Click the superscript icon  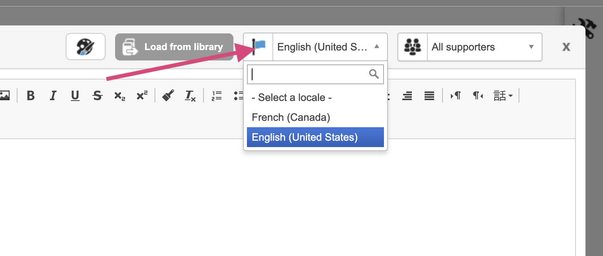coord(142,96)
